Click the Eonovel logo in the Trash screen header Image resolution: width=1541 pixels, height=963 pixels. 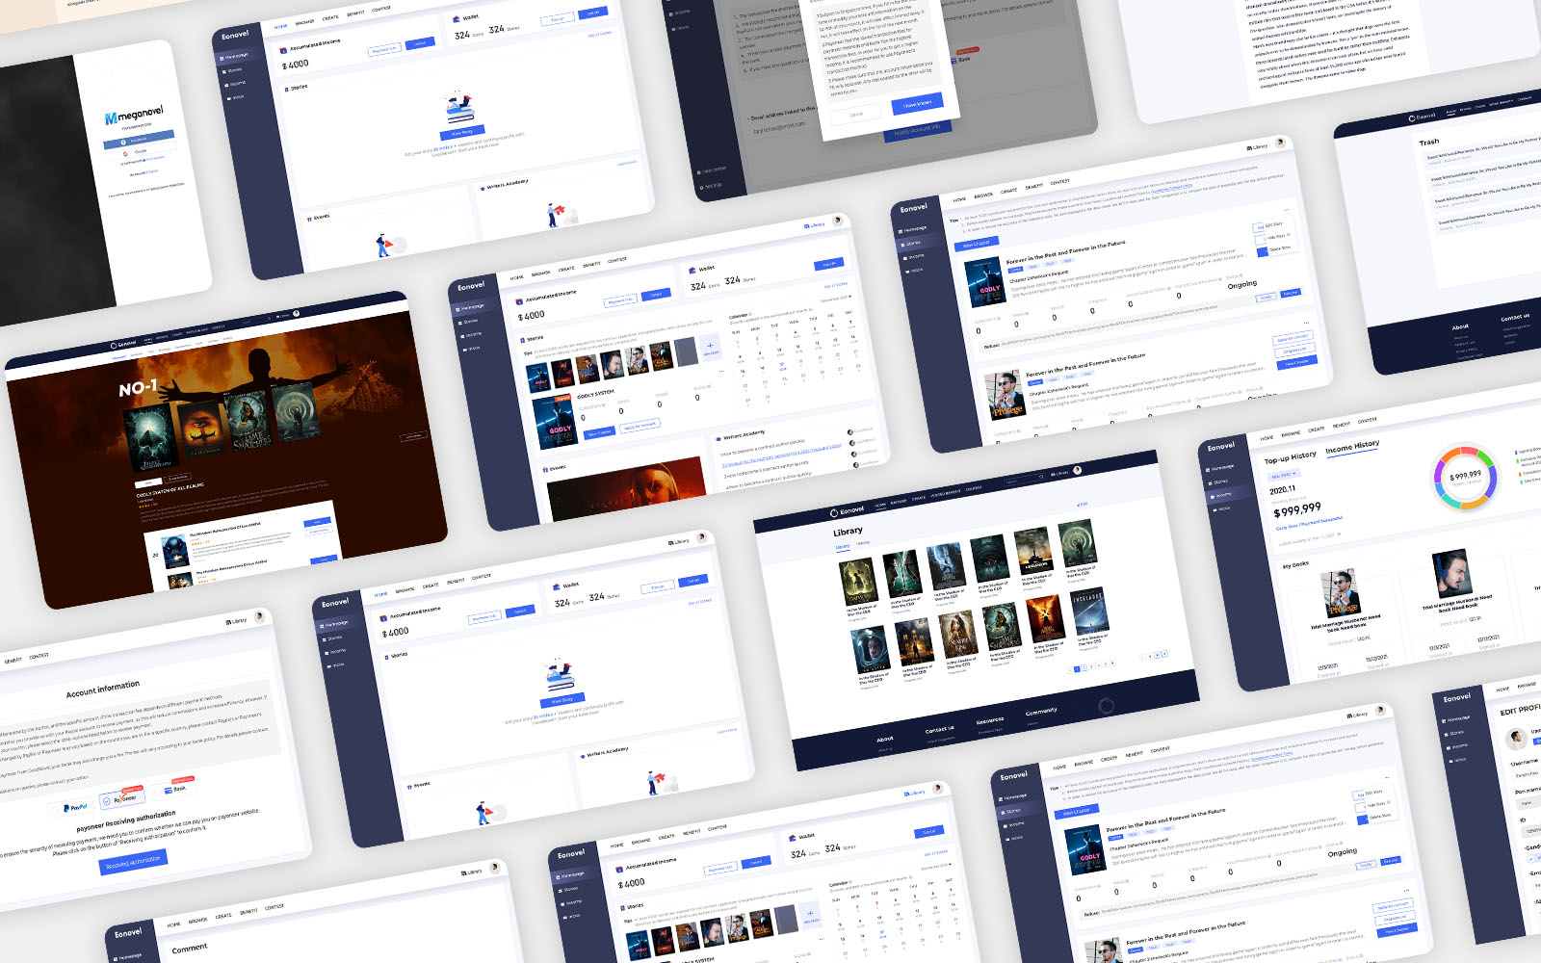[1422, 117]
